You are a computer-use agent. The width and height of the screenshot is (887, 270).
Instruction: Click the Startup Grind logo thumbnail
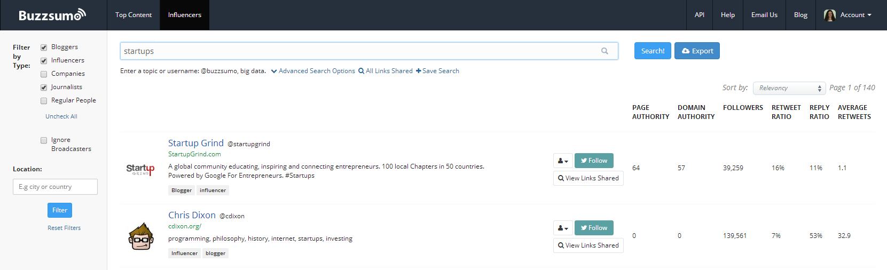[x=140, y=169]
